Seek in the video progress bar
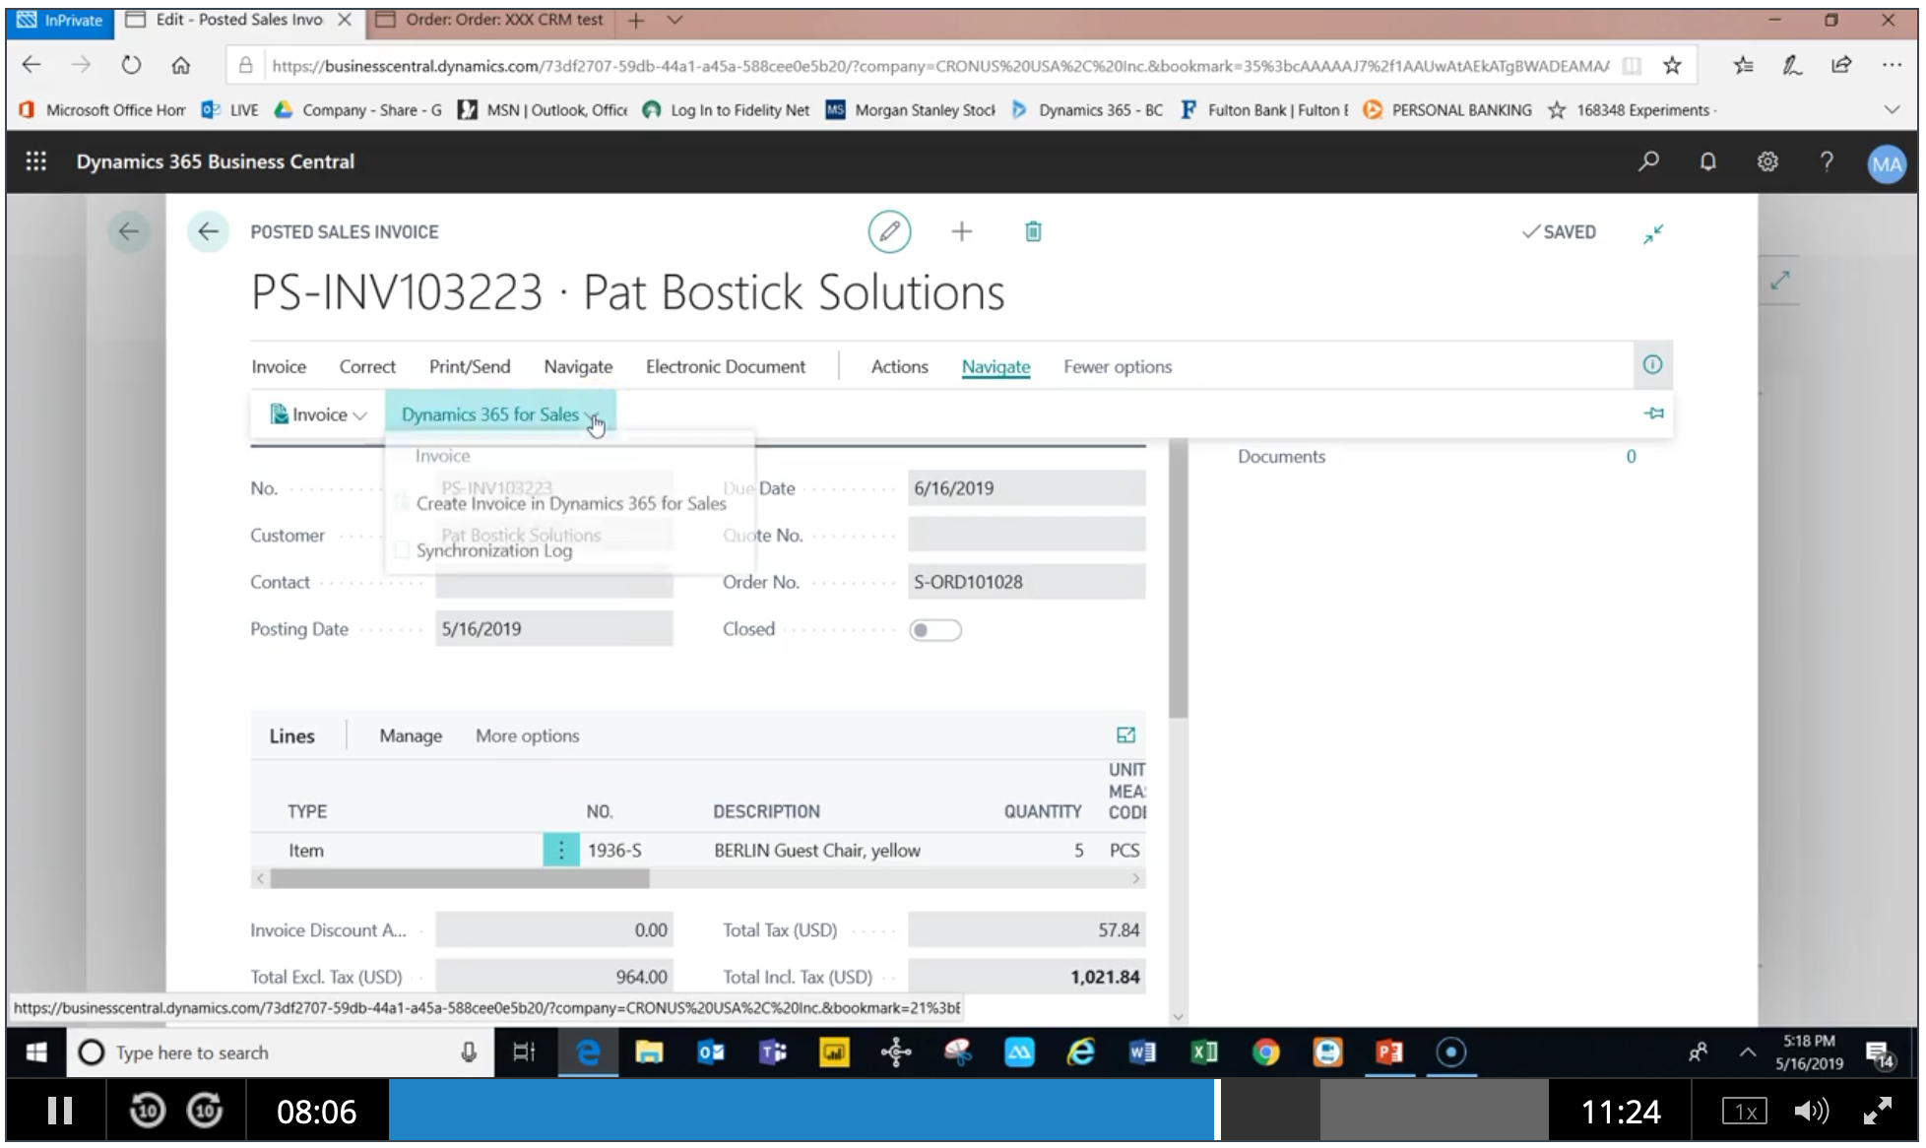 [x=968, y=1112]
